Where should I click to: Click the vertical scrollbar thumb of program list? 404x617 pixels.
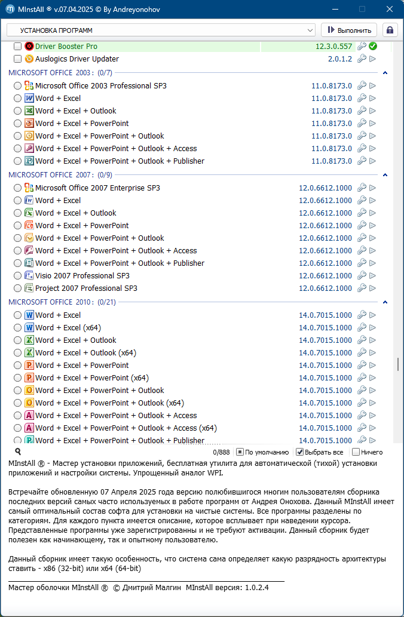tap(398, 364)
